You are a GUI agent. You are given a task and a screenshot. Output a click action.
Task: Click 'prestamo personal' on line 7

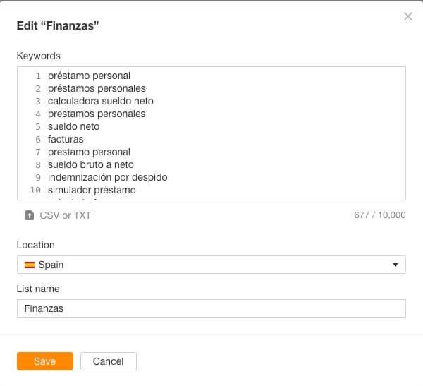click(x=89, y=152)
